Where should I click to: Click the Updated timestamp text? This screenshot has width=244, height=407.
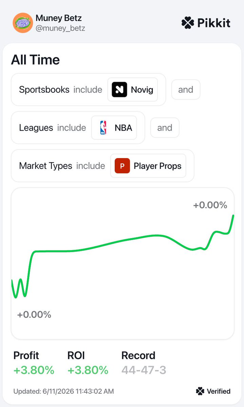(64, 391)
